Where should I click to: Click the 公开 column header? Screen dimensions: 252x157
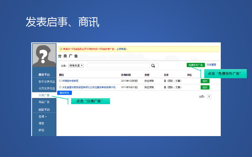tap(166, 75)
